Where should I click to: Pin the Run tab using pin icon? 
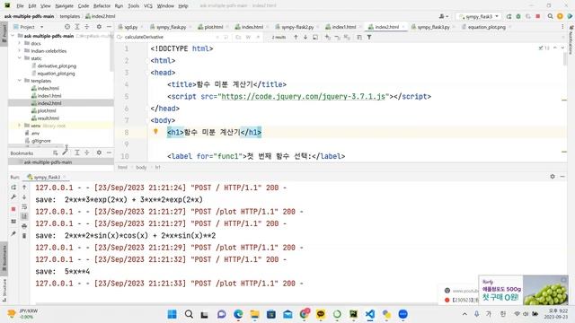coord(13,233)
